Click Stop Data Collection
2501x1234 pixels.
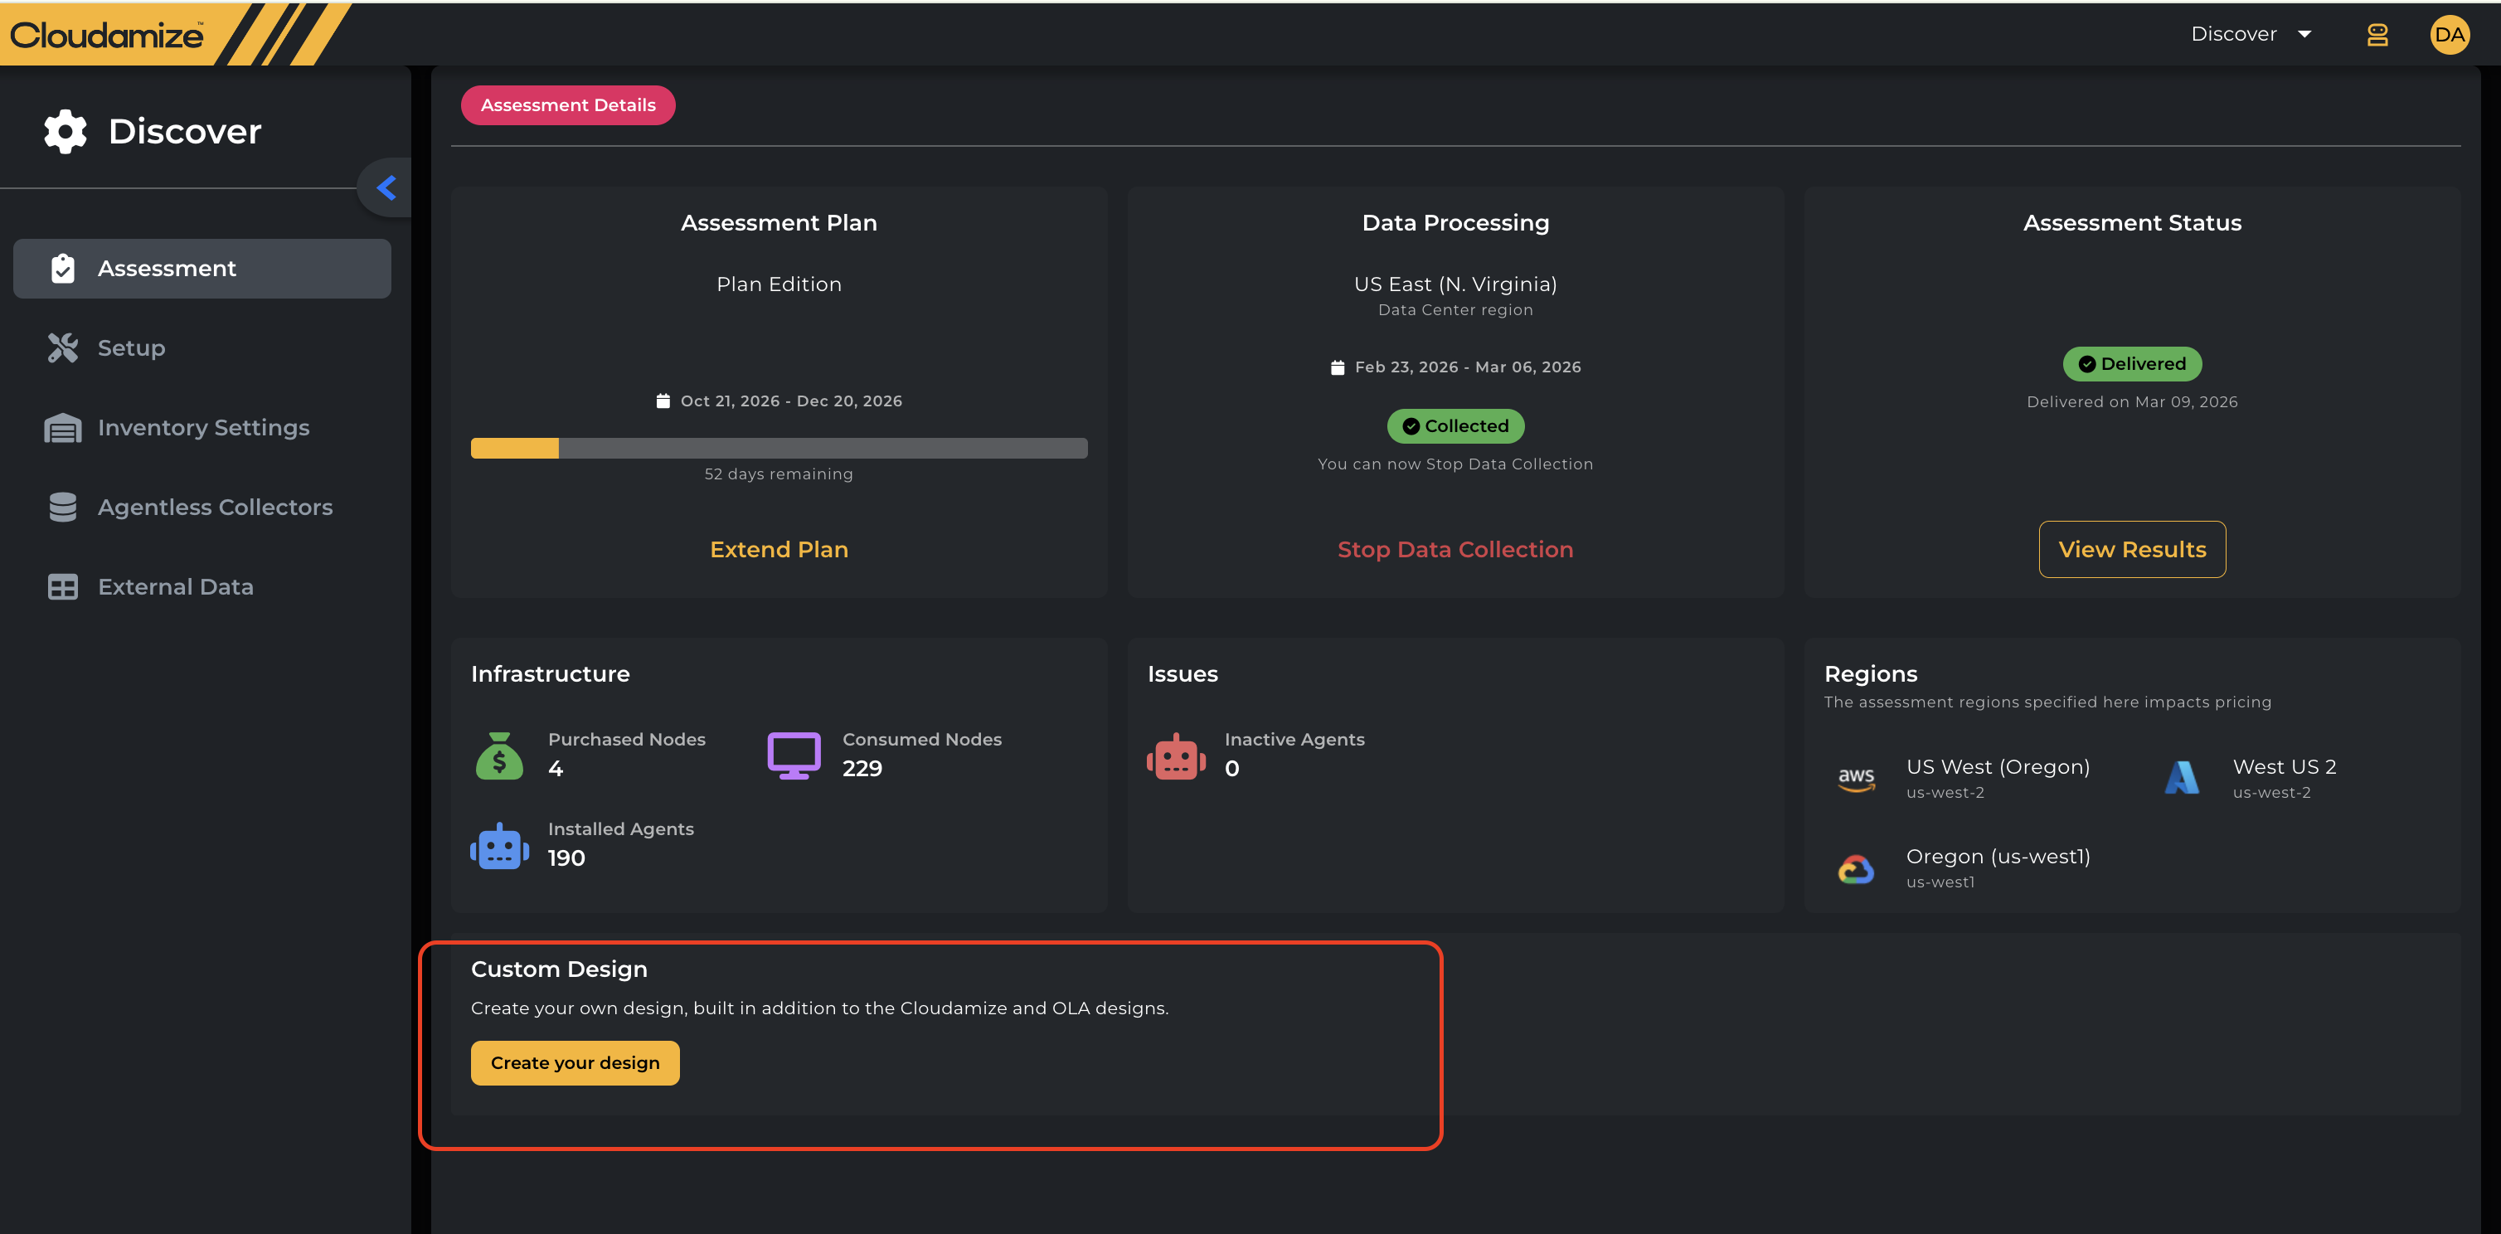click(1455, 550)
